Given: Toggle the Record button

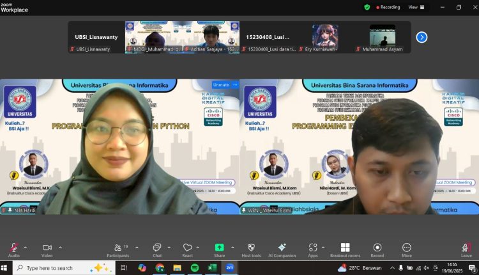Looking at the screenshot, I should click(377, 250).
